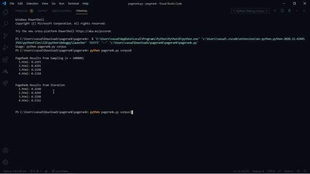Open the Run and Debug view

tap(5, 47)
